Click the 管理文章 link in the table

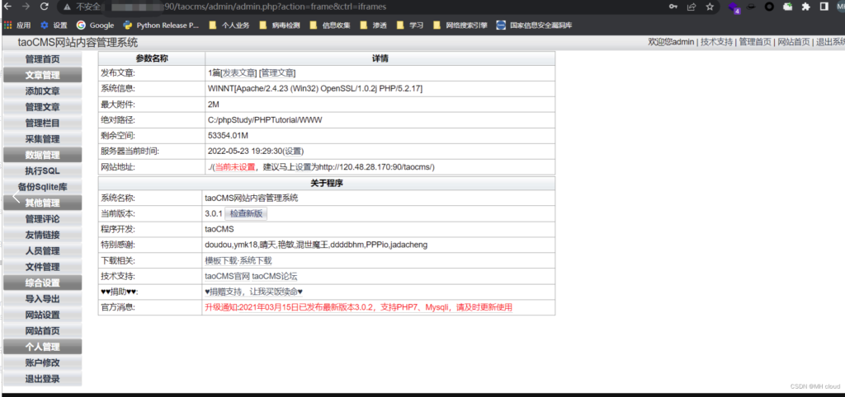[x=277, y=73]
